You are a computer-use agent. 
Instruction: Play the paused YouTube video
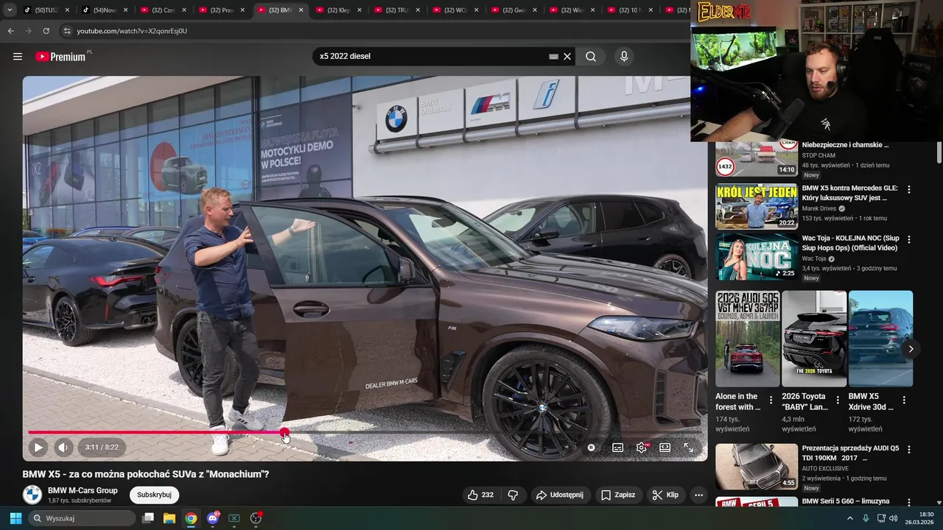[38, 447]
